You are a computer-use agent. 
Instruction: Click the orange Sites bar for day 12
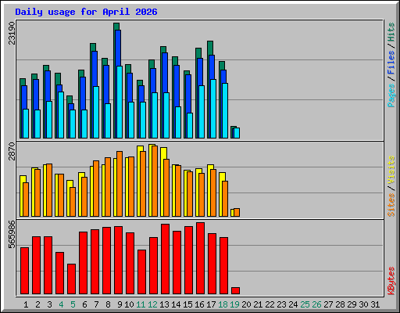pos(155,181)
